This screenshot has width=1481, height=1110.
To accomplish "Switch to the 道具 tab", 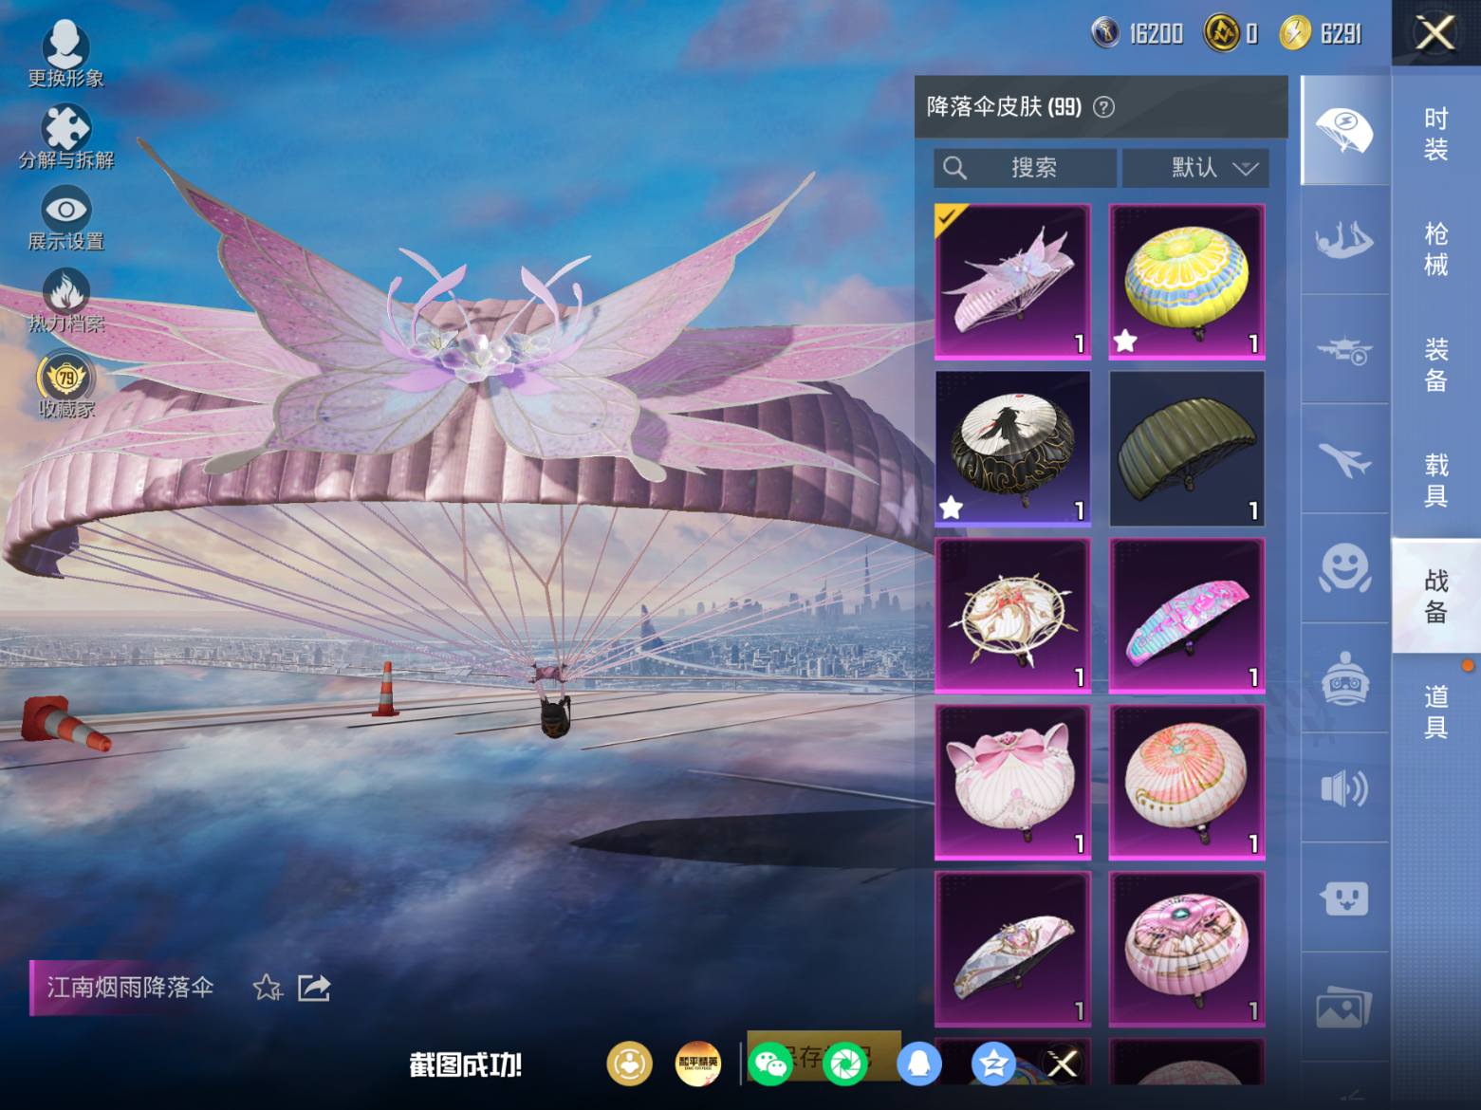I will 1435,711.
